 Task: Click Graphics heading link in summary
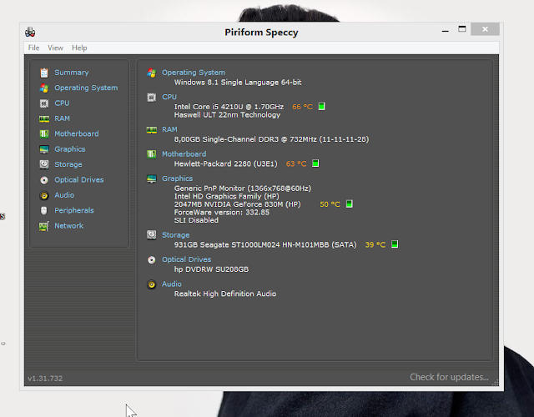click(177, 178)
